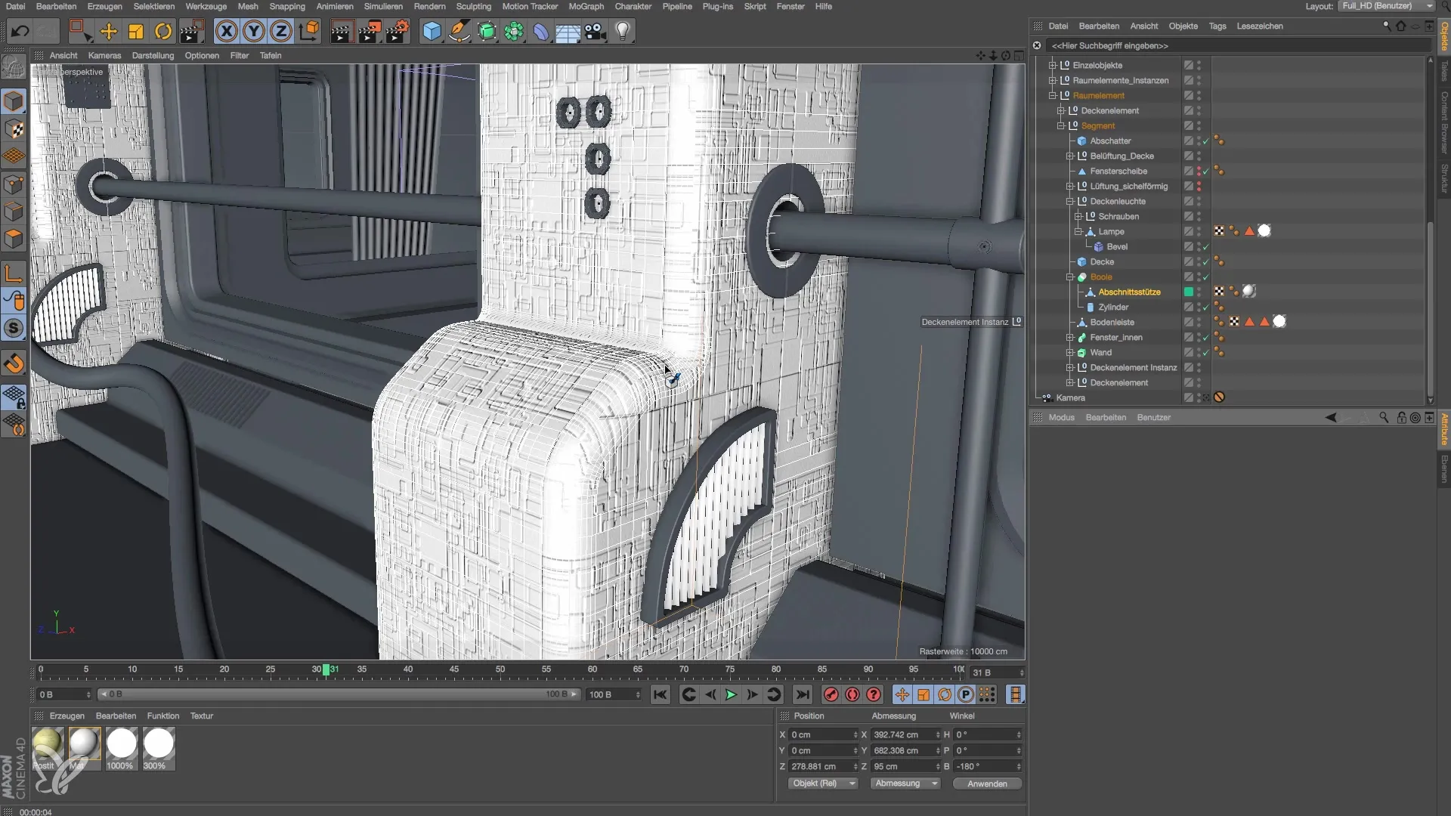Viewport: 1451px width, 816px height.
Task: Toggle world coordinate system icon
Action: coord(309,31)
